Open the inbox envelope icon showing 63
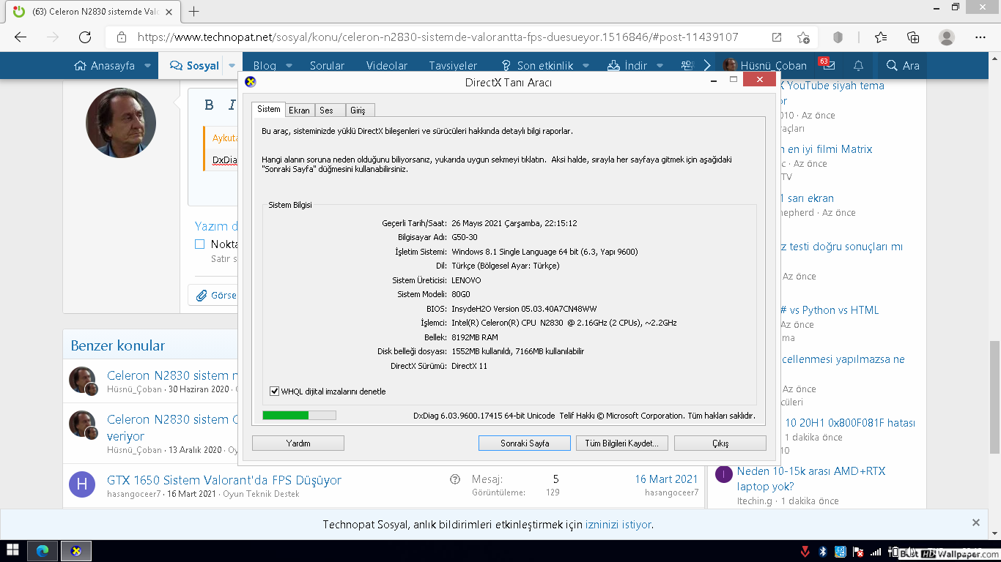This screenshot has height=562, width=1001. 828,65
